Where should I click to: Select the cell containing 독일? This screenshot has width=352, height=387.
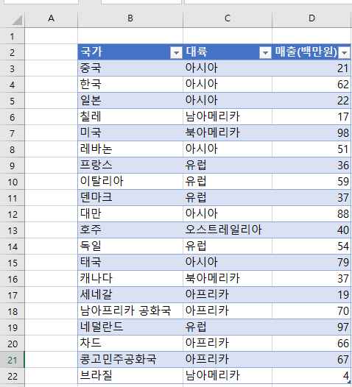[130, 246]
